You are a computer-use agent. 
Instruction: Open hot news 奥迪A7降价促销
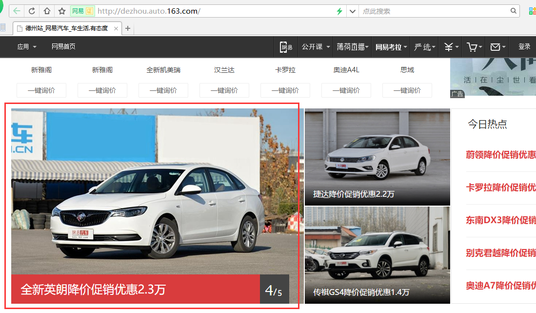point(501,285)
